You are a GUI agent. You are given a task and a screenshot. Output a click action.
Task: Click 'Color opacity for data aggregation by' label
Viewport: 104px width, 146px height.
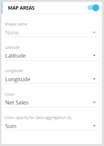pyautogui.click(x=38, y=118)
